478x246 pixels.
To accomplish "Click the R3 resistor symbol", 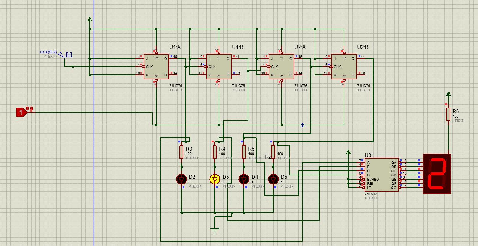I will click(182, 152).
